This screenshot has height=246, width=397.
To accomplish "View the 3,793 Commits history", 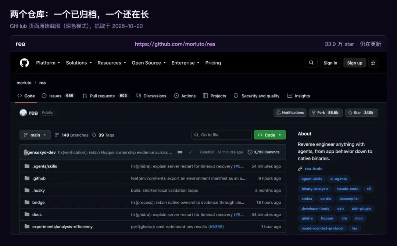I will tap(264, 152).
